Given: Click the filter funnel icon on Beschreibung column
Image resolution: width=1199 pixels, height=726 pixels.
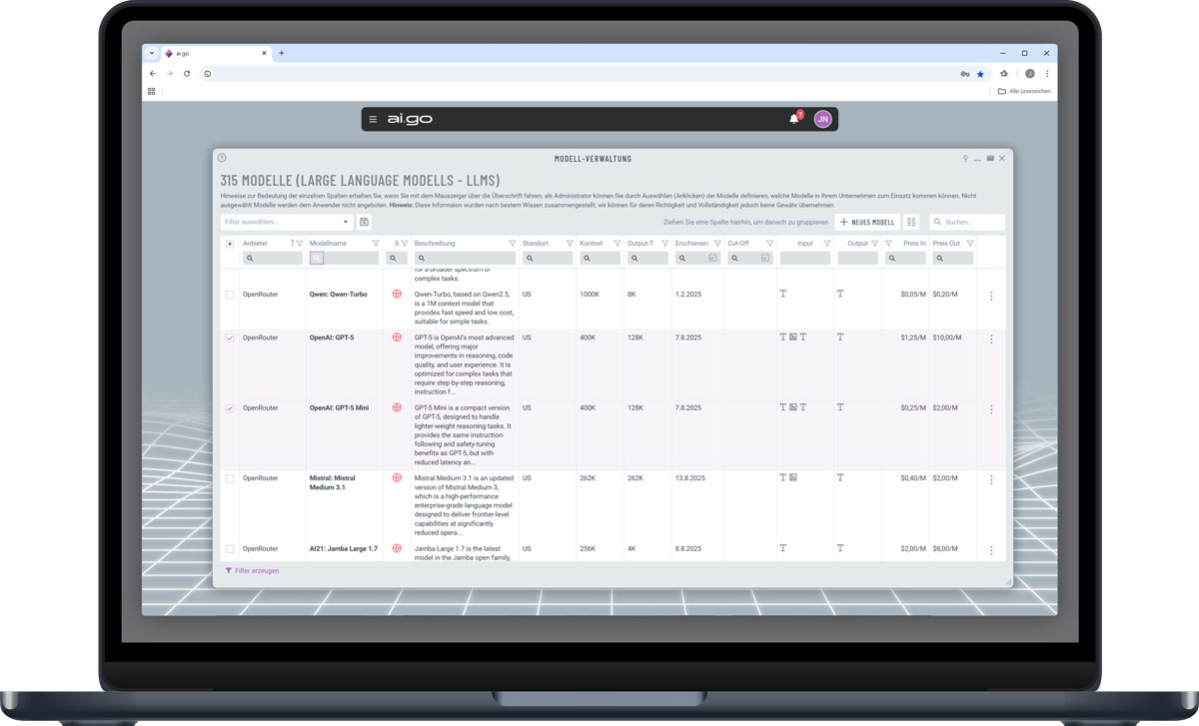Looking at the screenshot, I should (513, 244).
